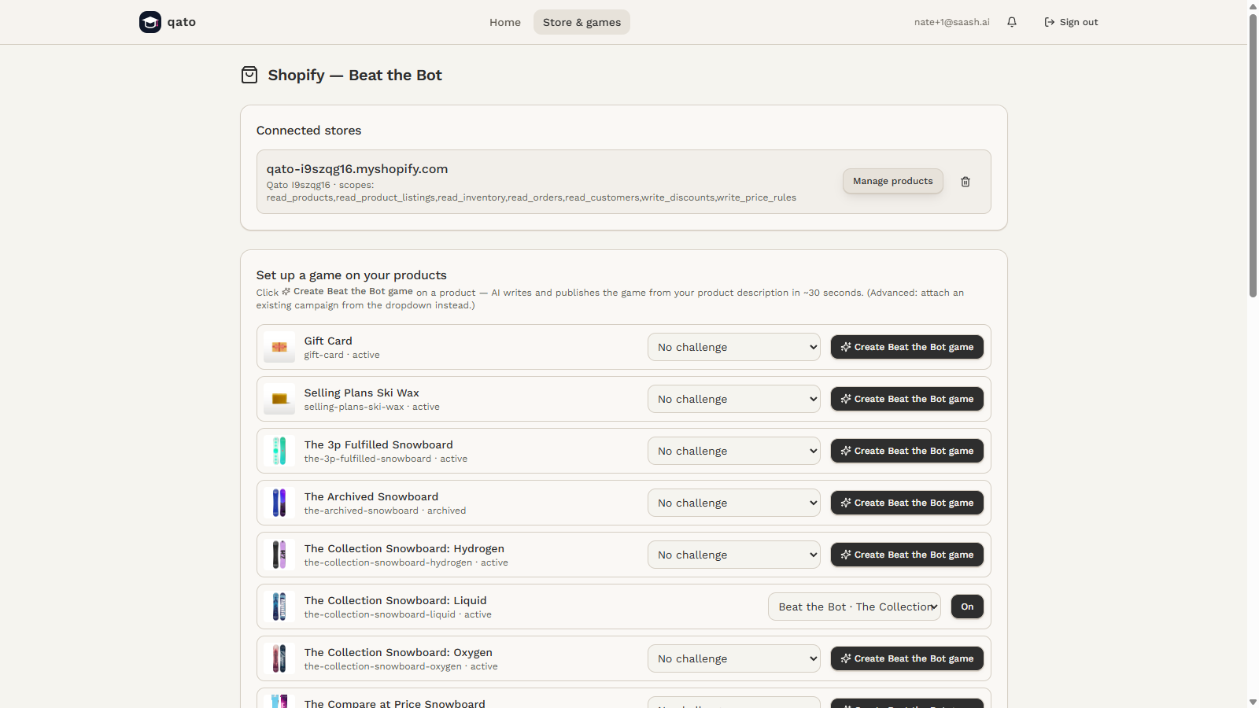This screenshot has width=1259, height=708.
Task: Click The 3p Fulfilled Snowboard product name
Action: click(x=378, y=444)
